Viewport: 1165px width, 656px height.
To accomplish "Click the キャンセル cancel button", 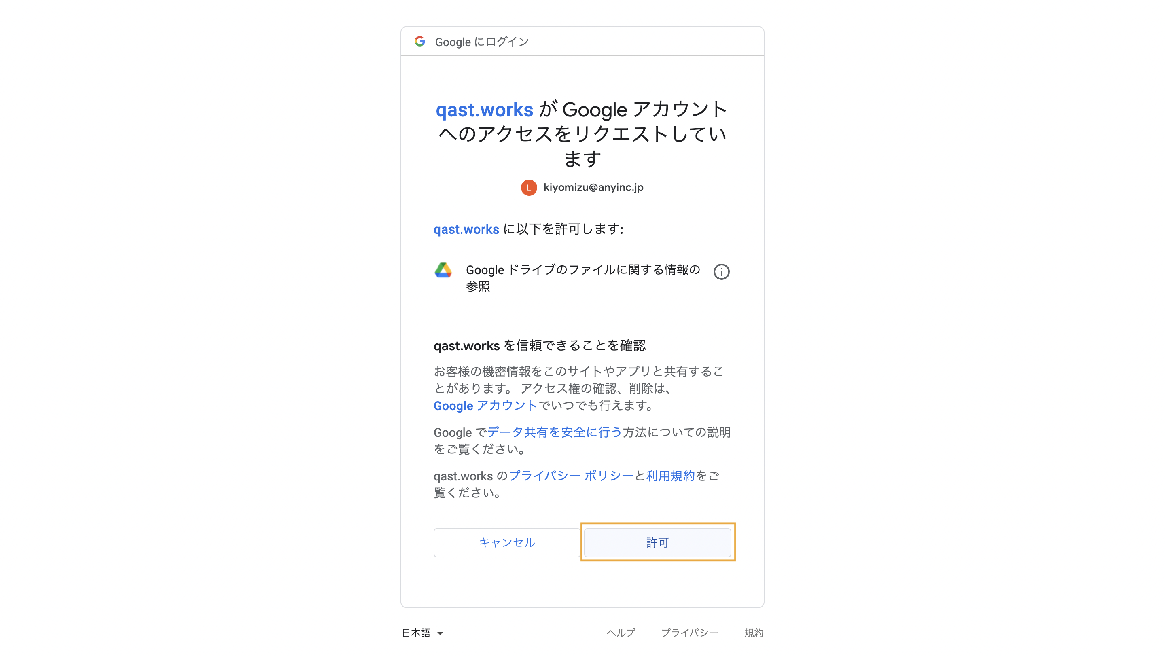I will [506, 542].
